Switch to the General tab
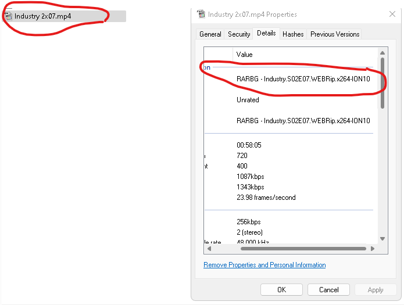Screen dimensions: 404x305 coord(210,34)
